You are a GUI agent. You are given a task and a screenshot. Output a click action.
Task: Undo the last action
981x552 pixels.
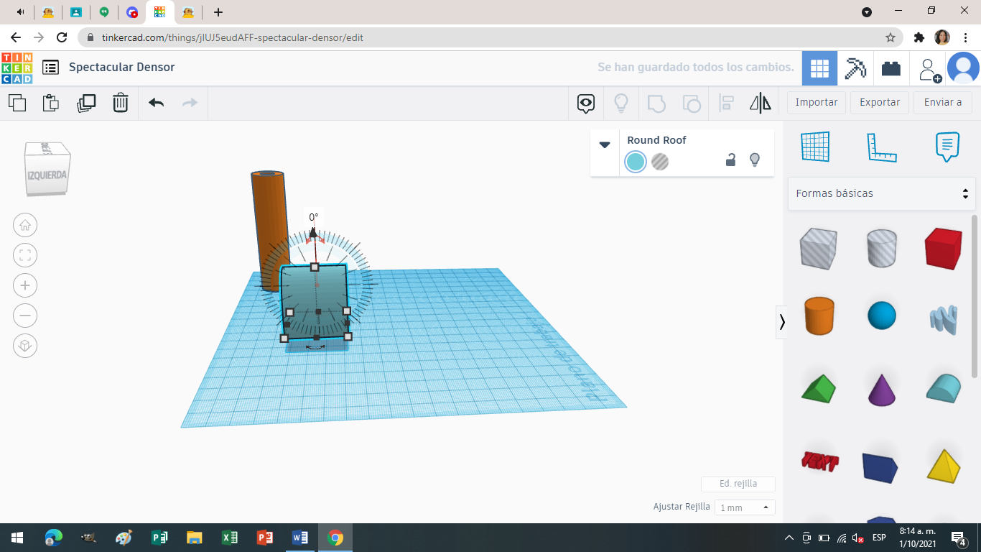click(157, 103)
